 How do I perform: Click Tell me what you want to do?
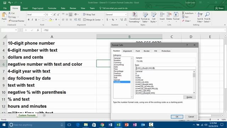coord(113,8)
